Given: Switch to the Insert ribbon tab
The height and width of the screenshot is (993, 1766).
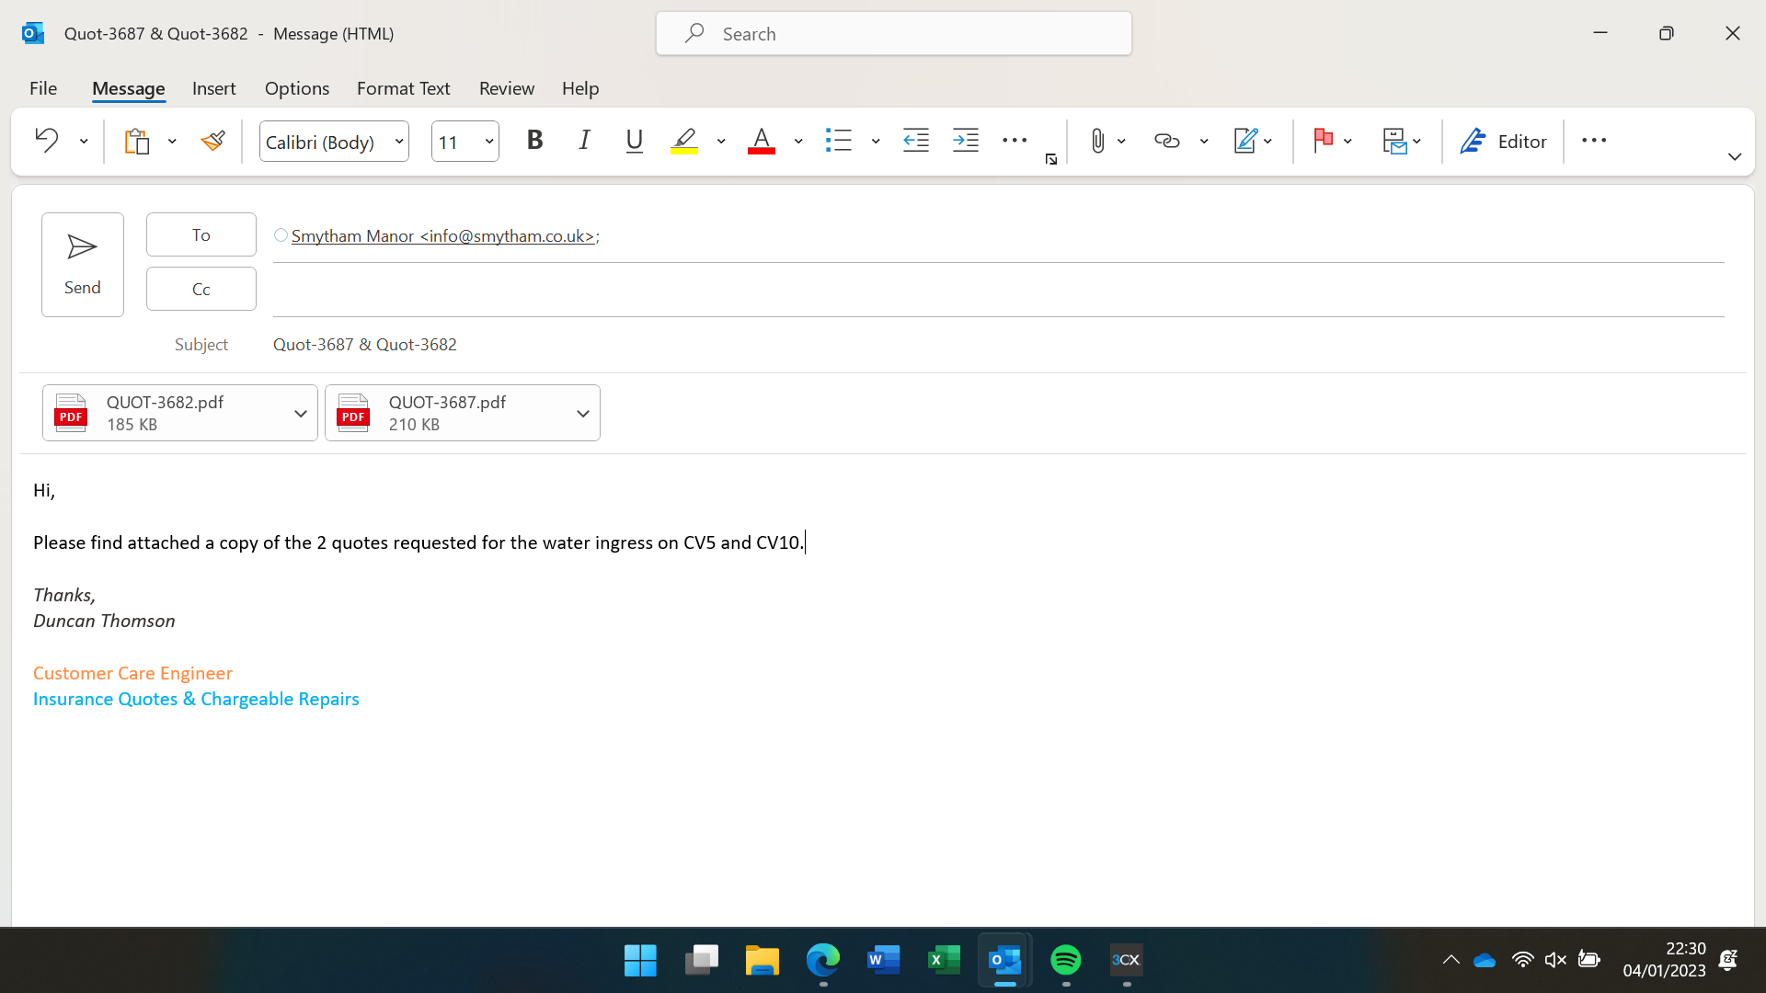Looking at the screenshot, I should [x=213, y=88].
